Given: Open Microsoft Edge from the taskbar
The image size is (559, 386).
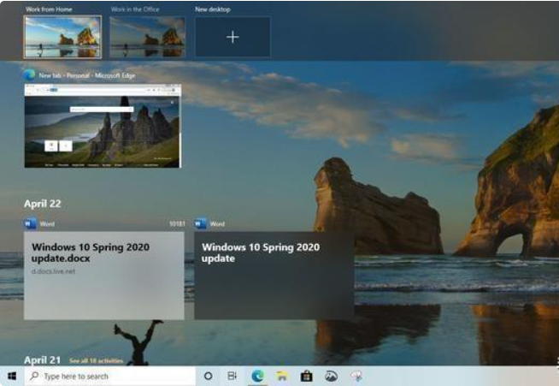Looking at the screenshot, I should coord(258,376).
